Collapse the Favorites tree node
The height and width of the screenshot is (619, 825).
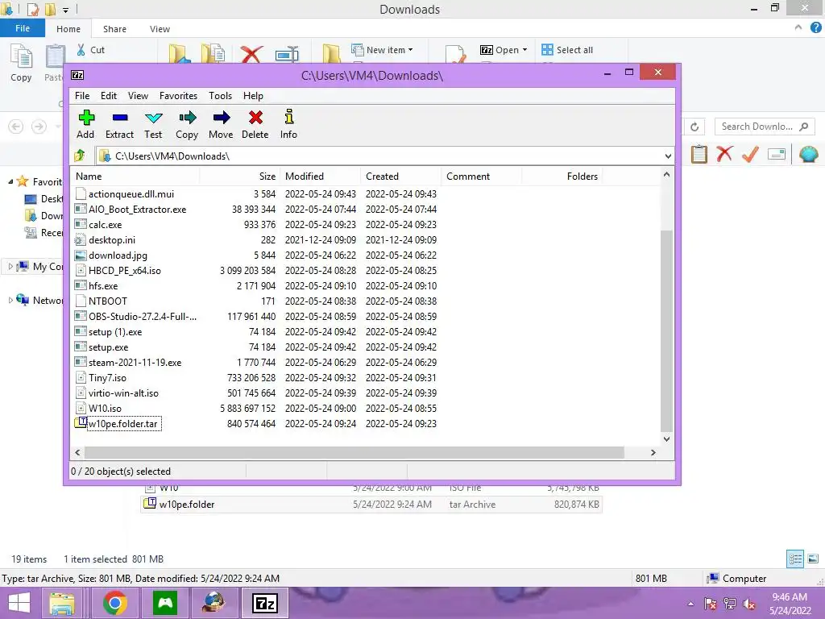(x=10, y=181)
